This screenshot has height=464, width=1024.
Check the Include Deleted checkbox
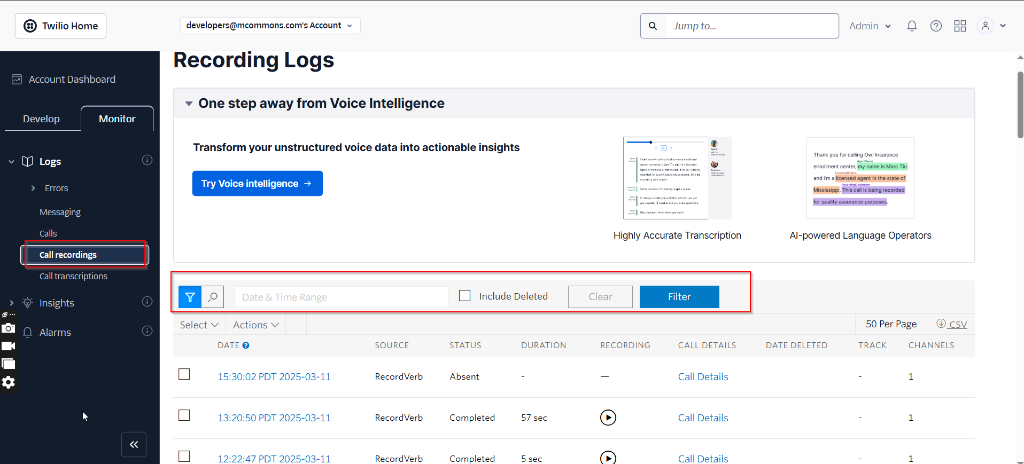coord(465,296)
